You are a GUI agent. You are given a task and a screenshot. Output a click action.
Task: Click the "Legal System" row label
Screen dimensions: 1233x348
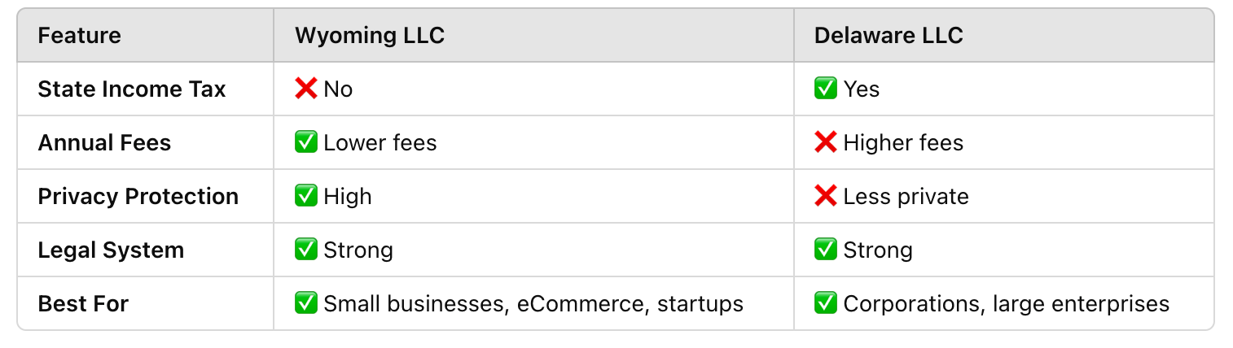point(112,250)
